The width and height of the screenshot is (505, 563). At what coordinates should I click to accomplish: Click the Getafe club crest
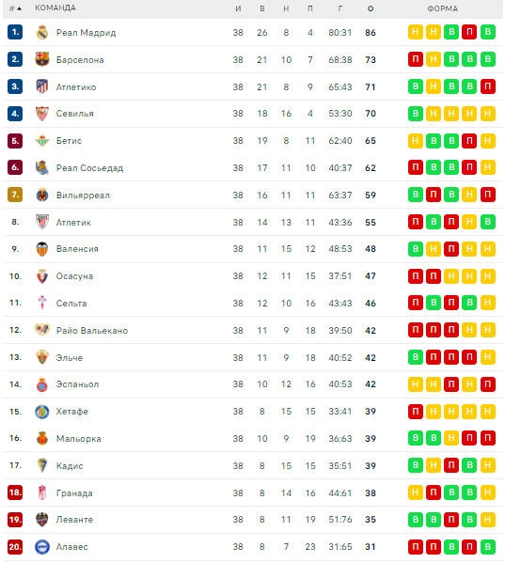pyautogui.click(x=42, y=412)
